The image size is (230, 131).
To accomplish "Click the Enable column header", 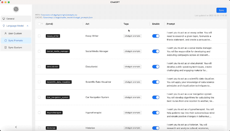I will click(x=156, y=24).
